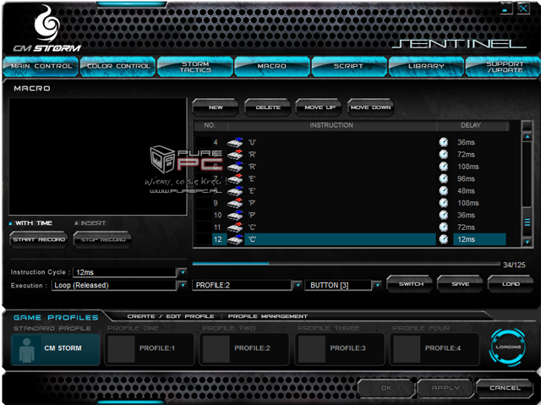The height and width of the screenshot is (405, 541).
Task: Click clock icon beside 72ms for 'R' key-down row
Action: click(443, 154)
